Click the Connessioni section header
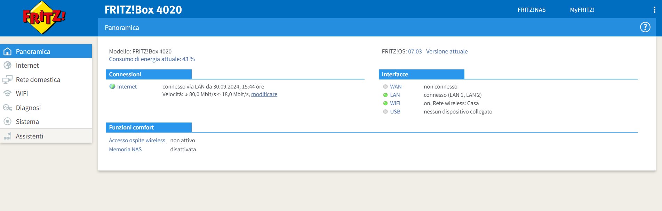 pos(149,74)
